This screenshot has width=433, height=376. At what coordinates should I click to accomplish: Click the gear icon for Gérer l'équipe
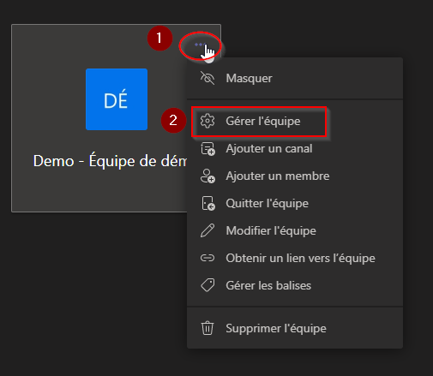click(x=207, y=121)
